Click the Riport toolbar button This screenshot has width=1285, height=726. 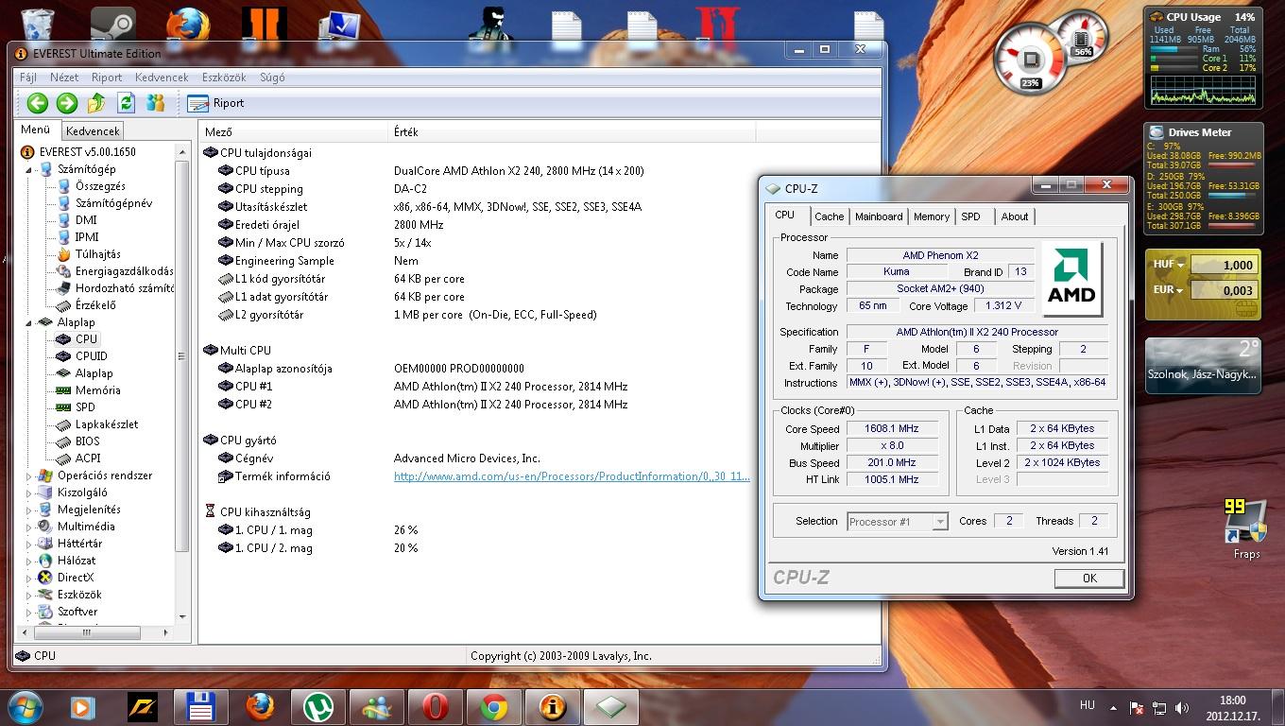click(x=215, y=103)
